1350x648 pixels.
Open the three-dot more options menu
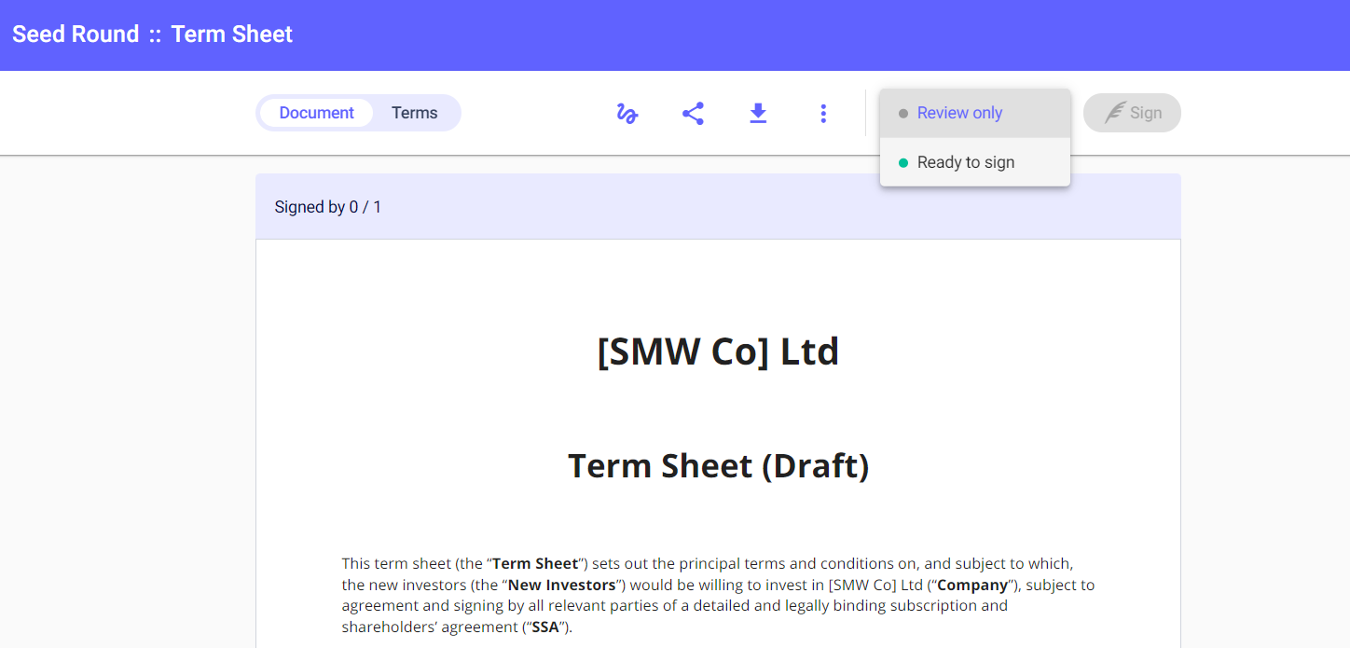[x=823, y=114]
